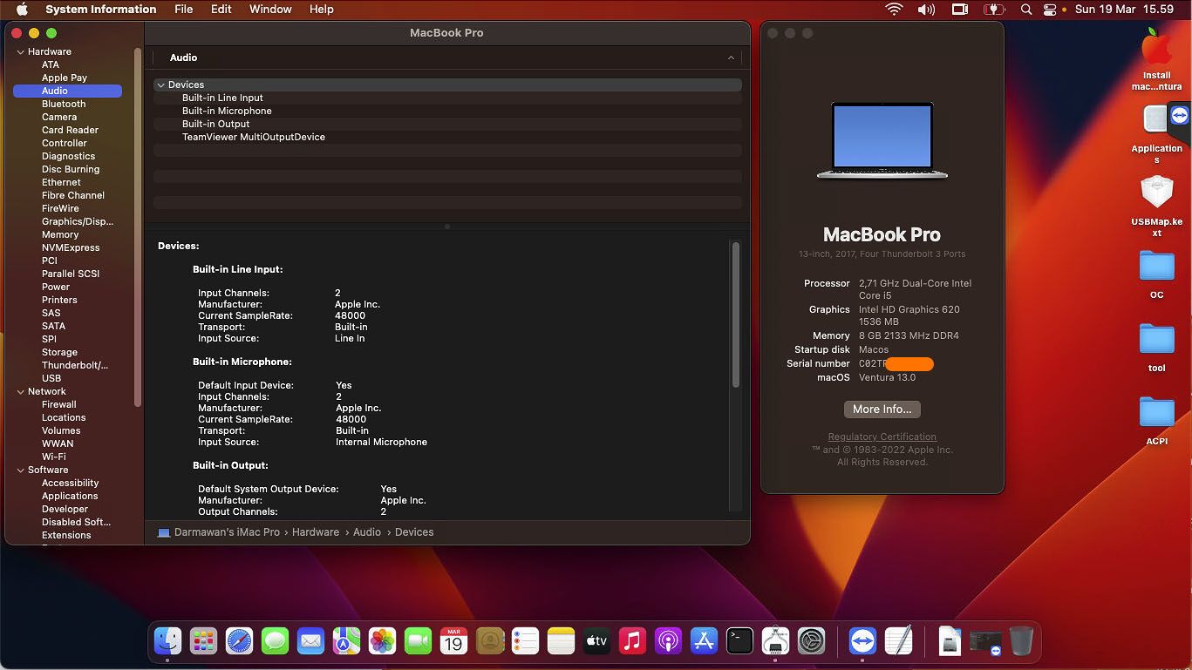Select Bluetooth in the Hardware list
Image resolution: width=1192 pixels, height=670 pixels.
coord(64,104)
